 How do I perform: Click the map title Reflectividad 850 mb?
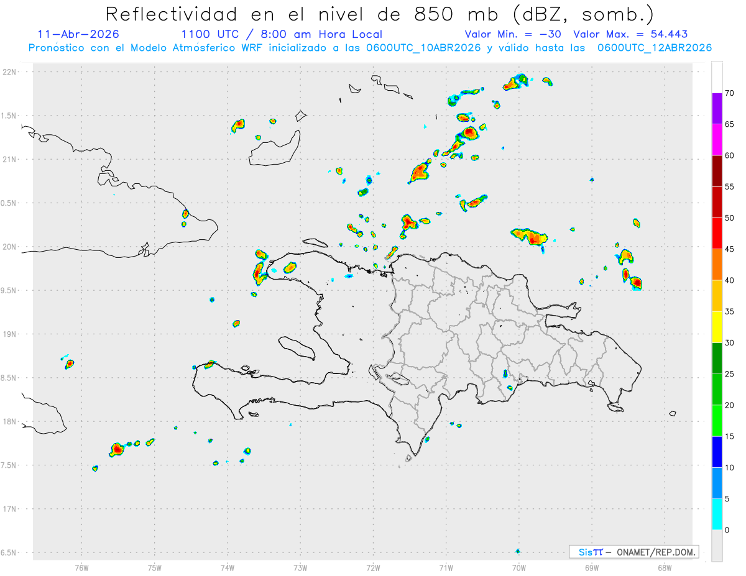380,14
